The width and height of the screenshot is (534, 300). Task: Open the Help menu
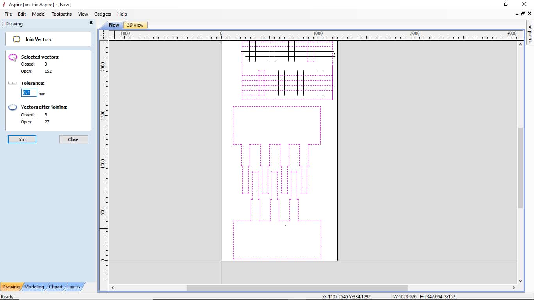tap(122, 14)
